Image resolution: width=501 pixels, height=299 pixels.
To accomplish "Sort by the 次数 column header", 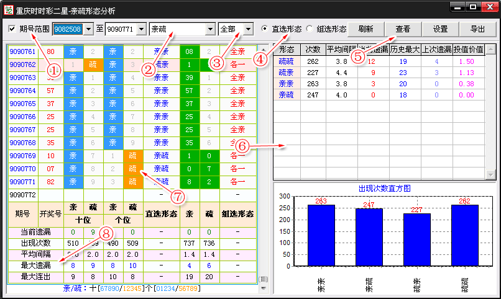I will tap(313, 50).
